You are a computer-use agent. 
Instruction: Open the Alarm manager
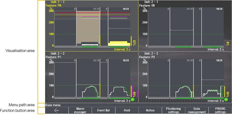point(80,110)
